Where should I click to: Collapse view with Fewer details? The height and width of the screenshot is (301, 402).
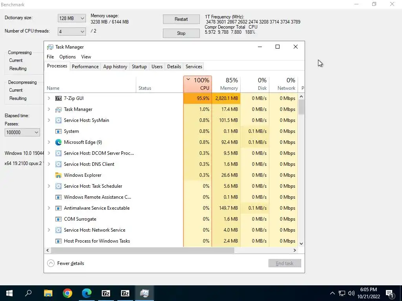click(x=66, y=263)
